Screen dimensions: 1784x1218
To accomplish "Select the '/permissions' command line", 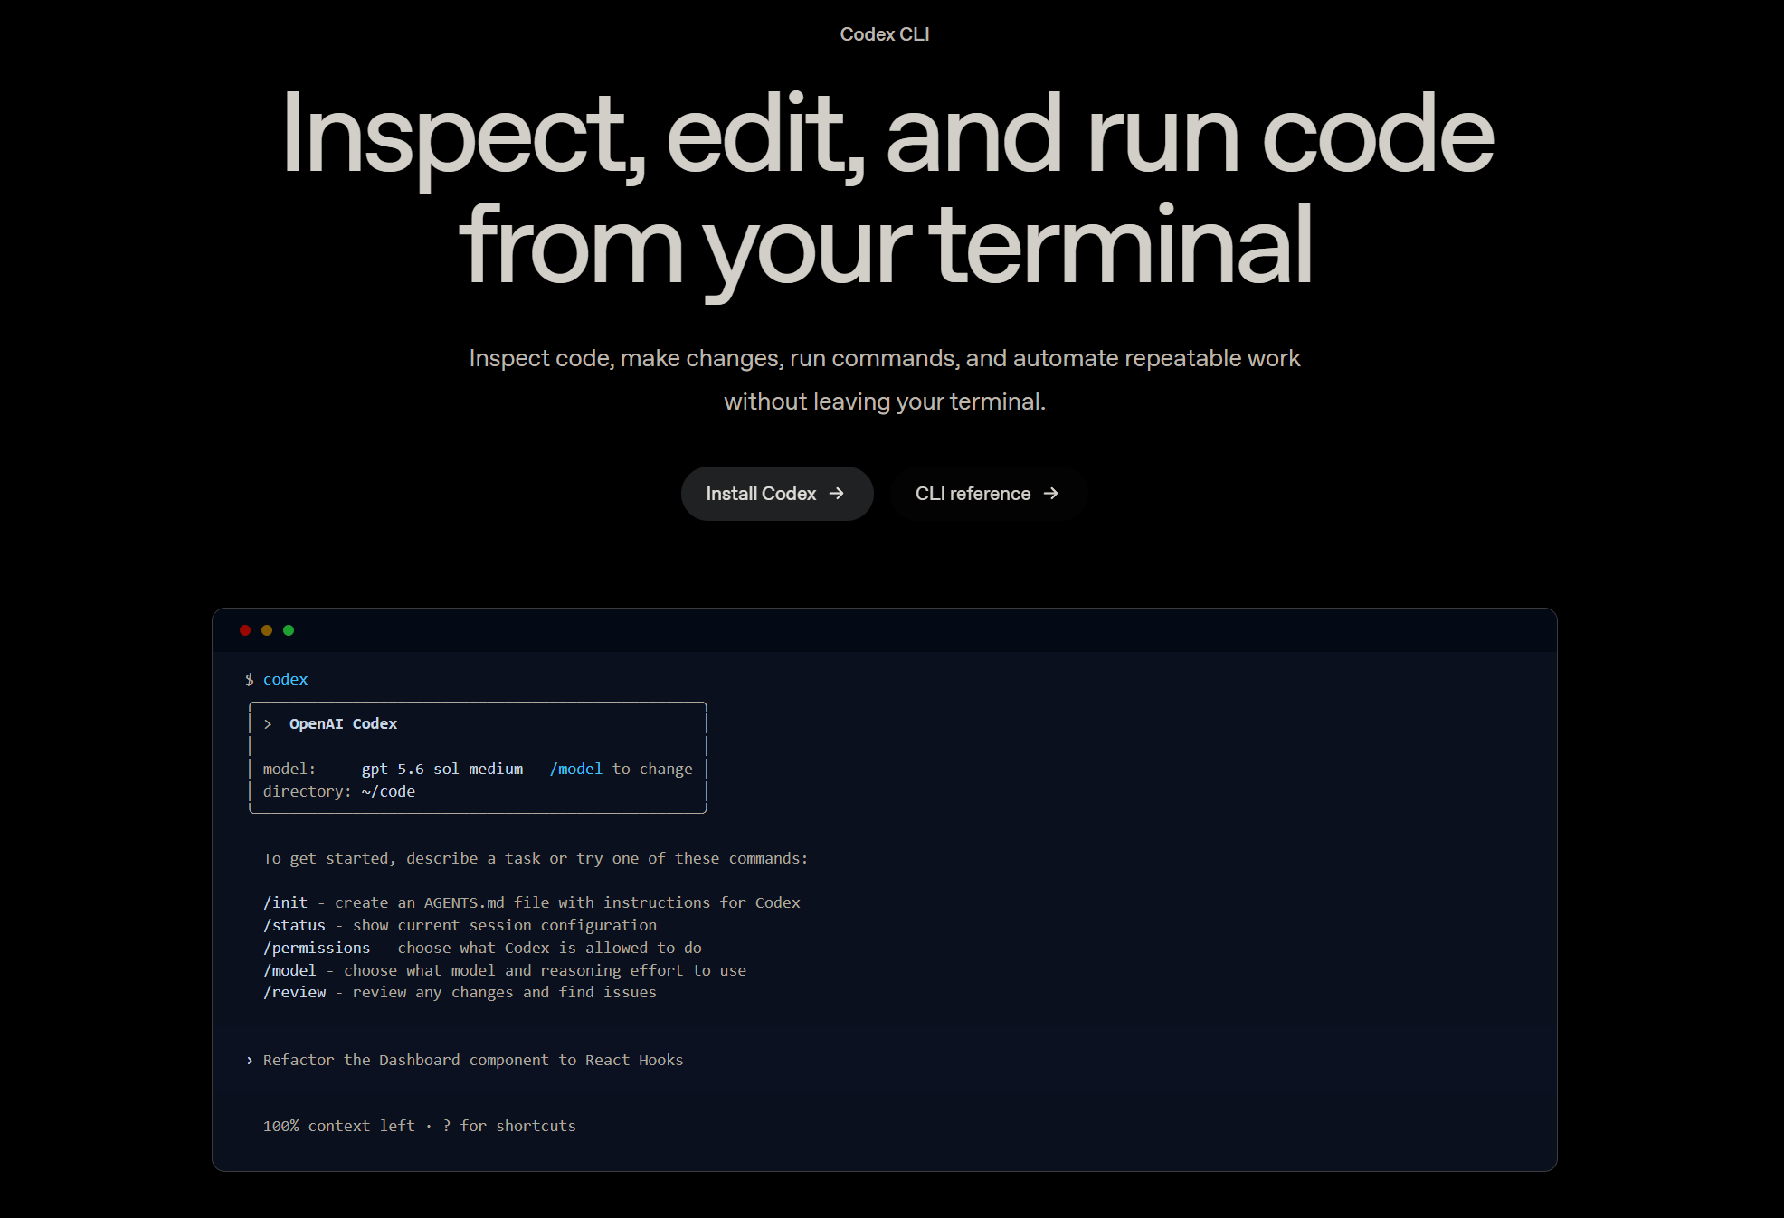I will [482, 948].
